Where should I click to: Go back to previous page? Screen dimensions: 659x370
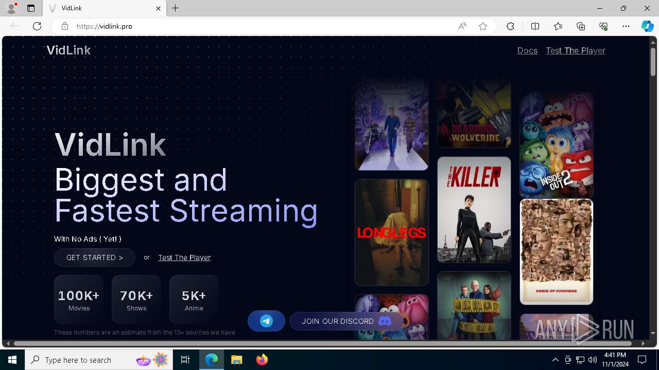(14, 26)
